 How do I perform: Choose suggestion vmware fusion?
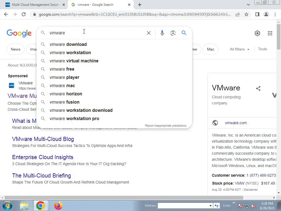(114, 102)
